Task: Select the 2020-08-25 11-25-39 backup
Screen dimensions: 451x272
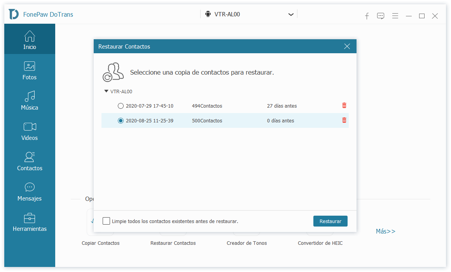Action: coord(121,120)
